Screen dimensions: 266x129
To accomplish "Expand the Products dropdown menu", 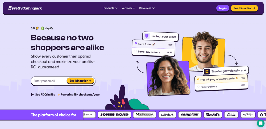I will [110, 8].
